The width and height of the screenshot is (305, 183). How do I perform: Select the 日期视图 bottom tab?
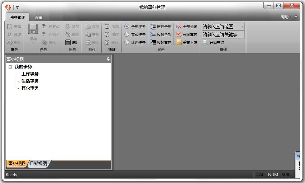(38, 164)
